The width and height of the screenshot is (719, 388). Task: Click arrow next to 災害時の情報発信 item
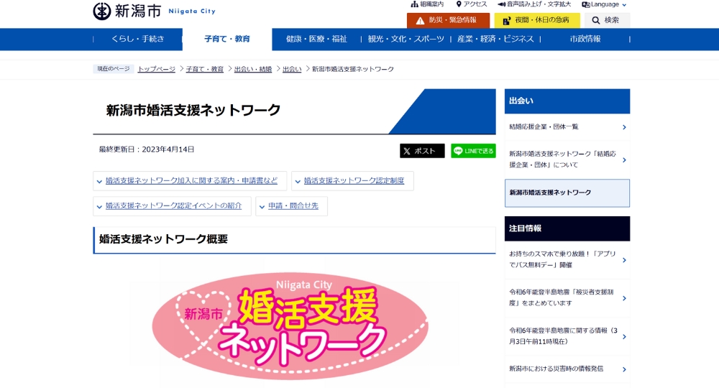pos(624,369)
